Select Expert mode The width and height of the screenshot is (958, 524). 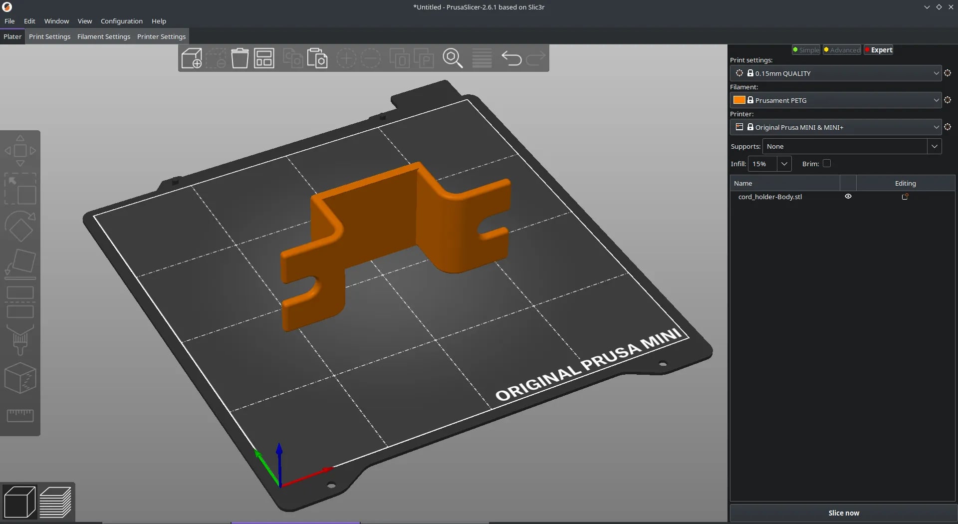(x=879, y=50)
